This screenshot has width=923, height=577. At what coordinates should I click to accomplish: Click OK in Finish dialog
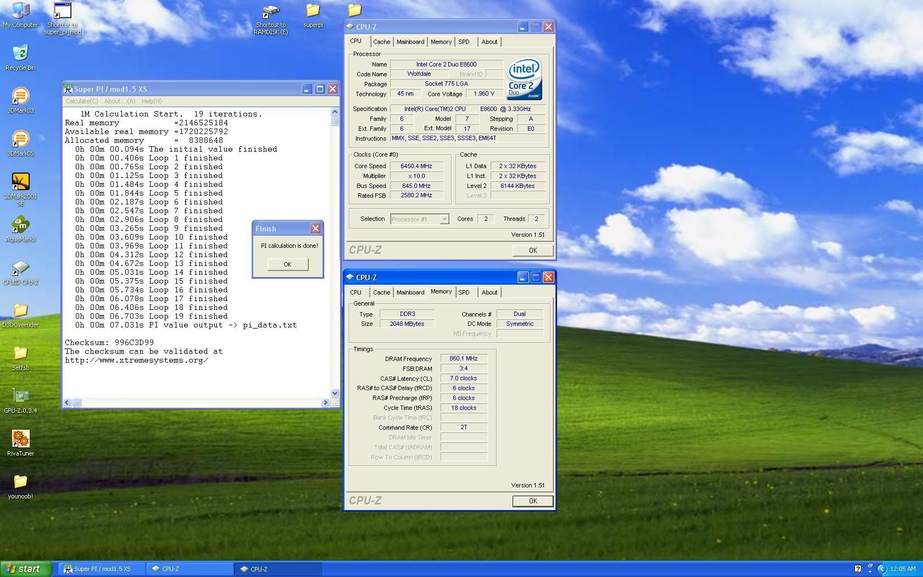coord(288,264)
